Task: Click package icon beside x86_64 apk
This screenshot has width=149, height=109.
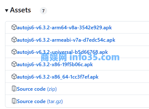Action: pos(14,76)
